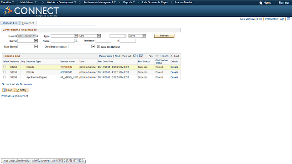
Task: Open Details for instance 30953
Action: [x=174, y=72]
